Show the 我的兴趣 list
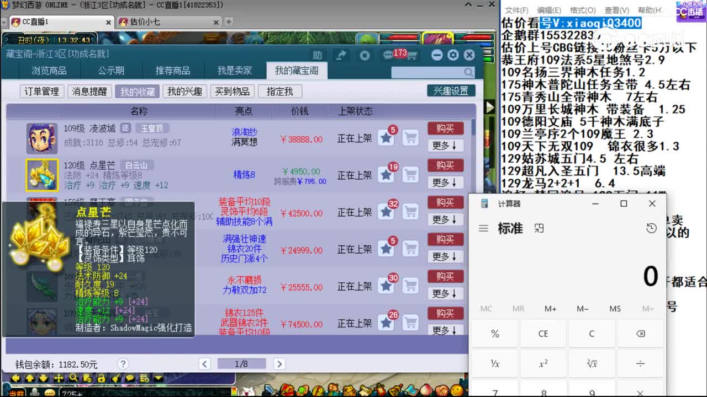The width and height of the screenshot is (707, 397). 184,92
